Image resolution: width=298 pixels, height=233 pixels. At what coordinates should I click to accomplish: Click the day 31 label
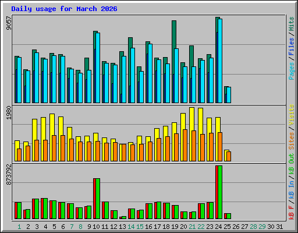click(x=279, y=227)
